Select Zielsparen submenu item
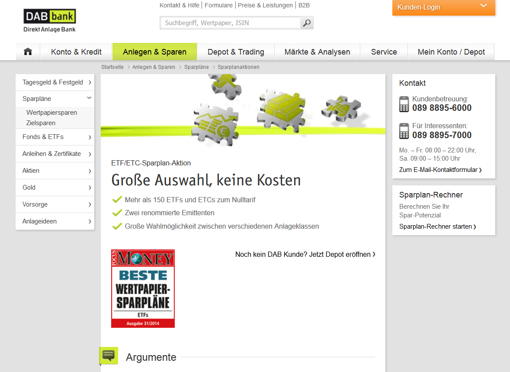510x372 pixels. 41,123
